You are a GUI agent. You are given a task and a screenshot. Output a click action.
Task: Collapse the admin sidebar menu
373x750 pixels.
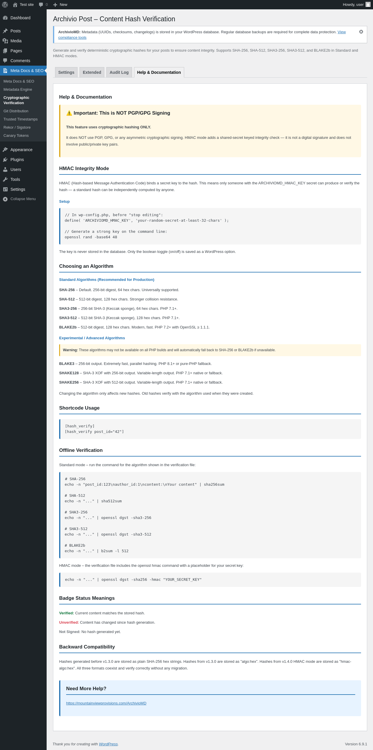[19, 199]
